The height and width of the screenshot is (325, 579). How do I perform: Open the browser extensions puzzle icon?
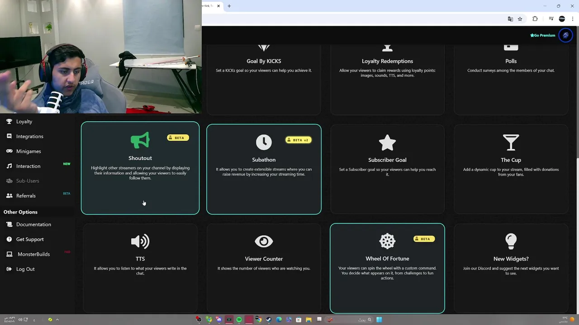(x=535, y=19)
